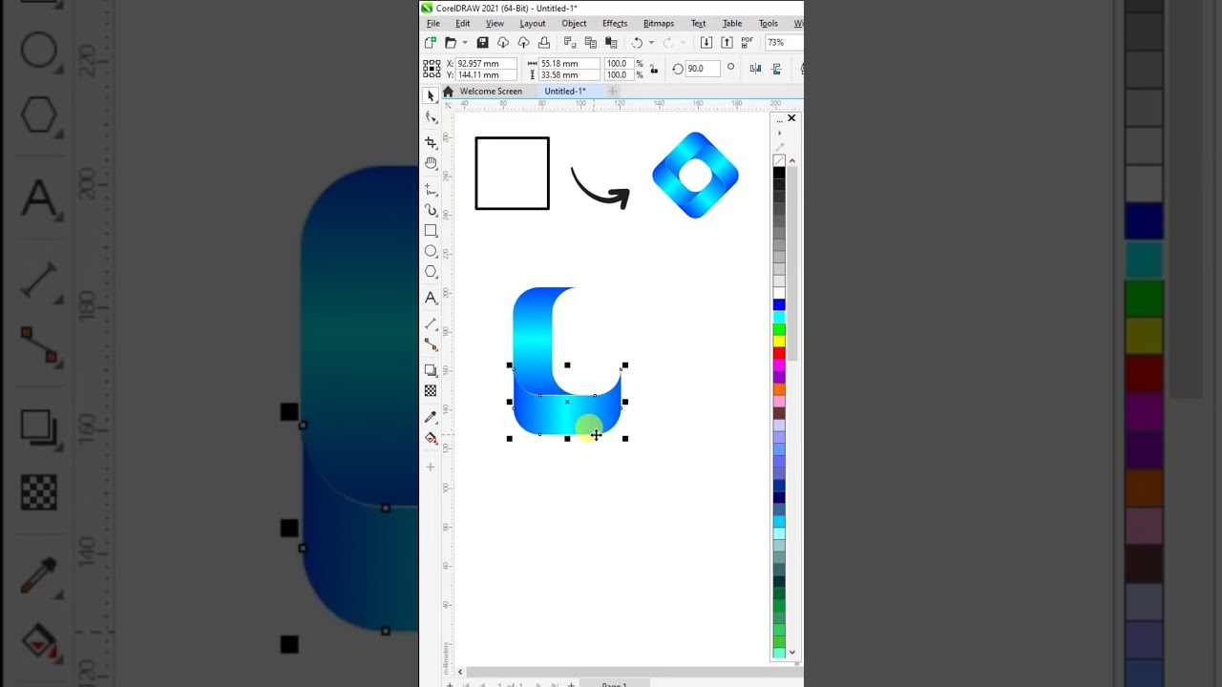Select the Artistic Media tool
This screenshot has height=687, width=1222.
coord(431,210)
